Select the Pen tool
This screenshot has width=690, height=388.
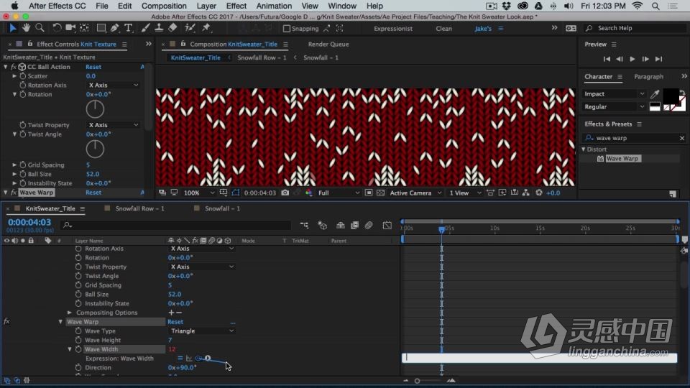tap(115, 28)
